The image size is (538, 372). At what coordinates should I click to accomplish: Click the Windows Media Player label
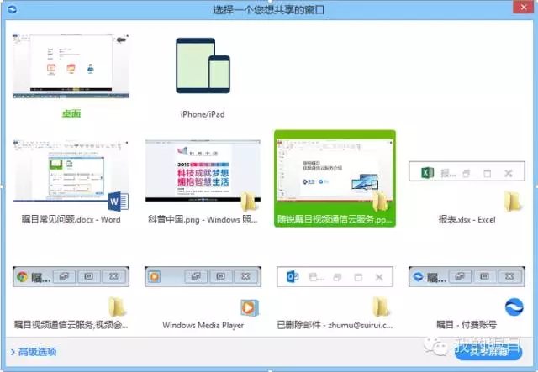203,325
